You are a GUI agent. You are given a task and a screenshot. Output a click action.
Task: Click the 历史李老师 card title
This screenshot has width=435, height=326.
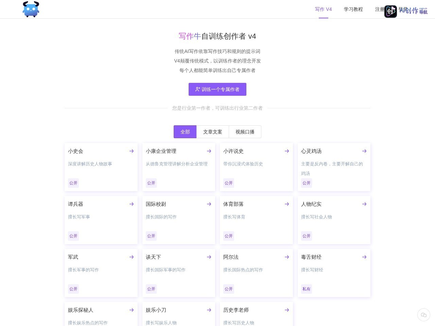click(236, 310)
